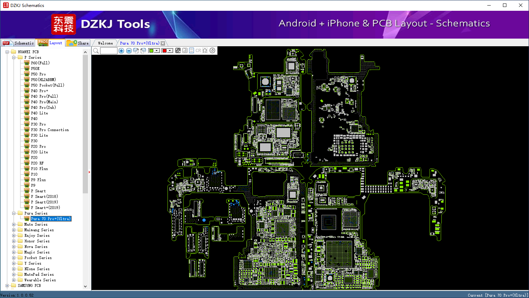Click the PADS icon beside P40 Lite
The width and height of the screenshot is (529, 298).
(x=27, y=113)
